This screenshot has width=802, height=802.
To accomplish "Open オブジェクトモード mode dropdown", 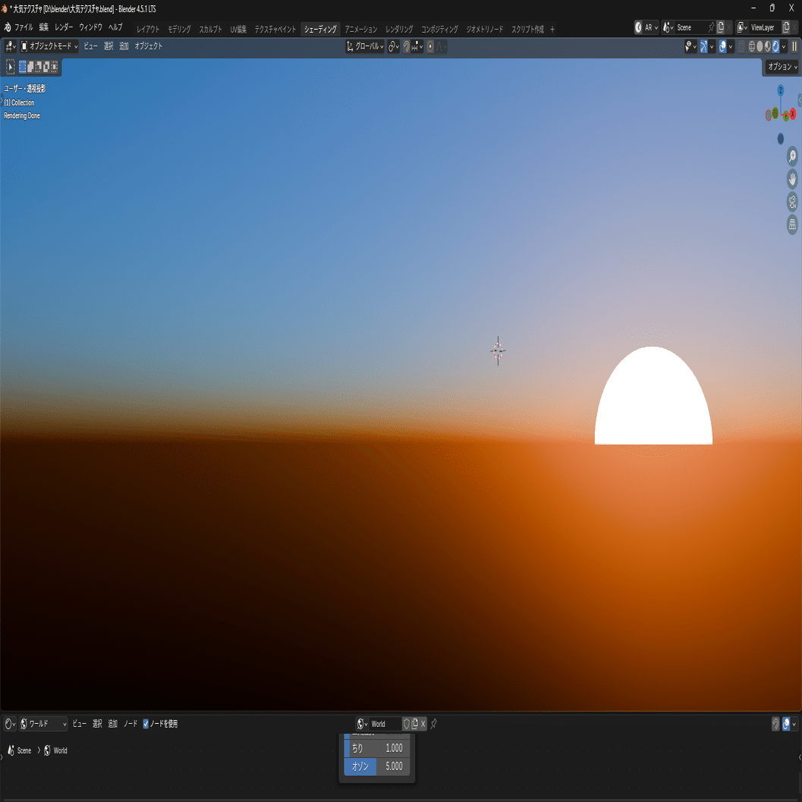I will 49,46.
